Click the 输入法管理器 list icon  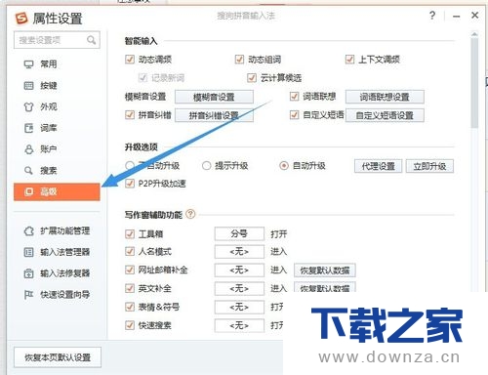(x=28, y=252)
